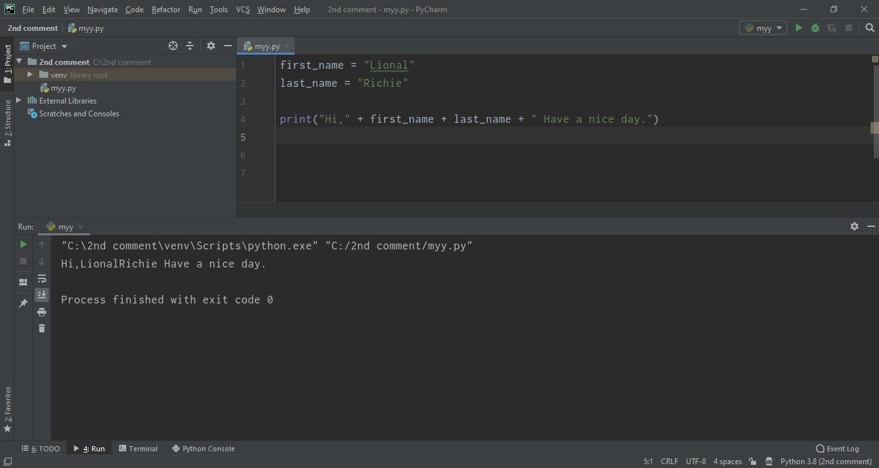Click the tool window quick access icon
This screenshot has width=879, height=468.
pyautogui.click(x=7, y=462)
